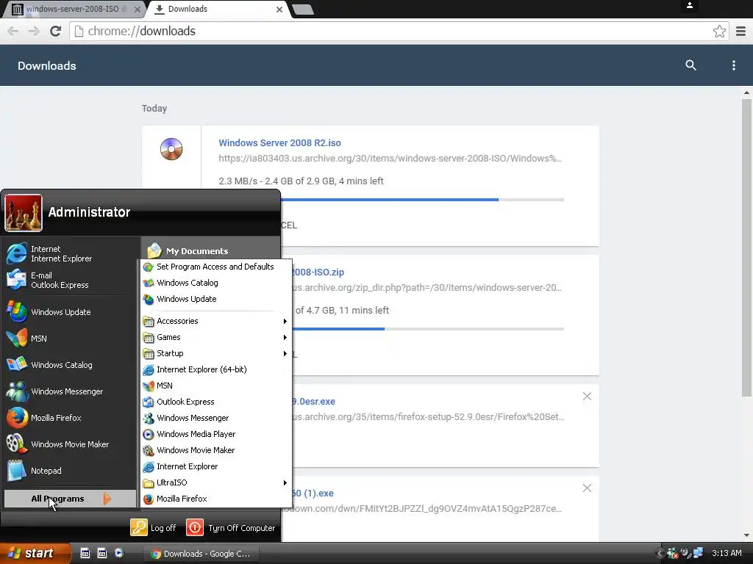
Task: Select Windows Movie Maker in All Programs list
Action: [216, 450]
